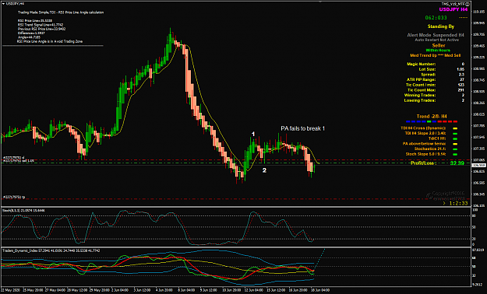The width and height of the screenshot is (487, 294).
Task: Click the Winning Trades label
Action: [x=420, y=95]
